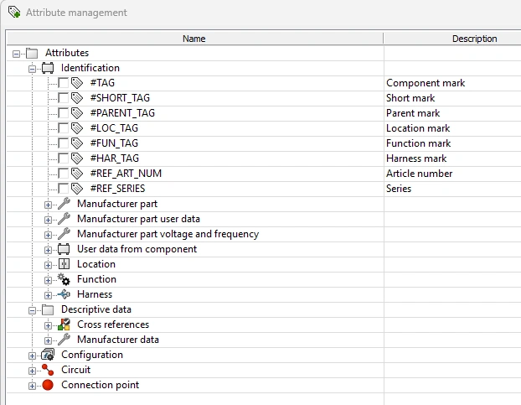The height and width of the screenshot is (405, 521).
Task: Click the Location row icon
Action: coord(64,264)
